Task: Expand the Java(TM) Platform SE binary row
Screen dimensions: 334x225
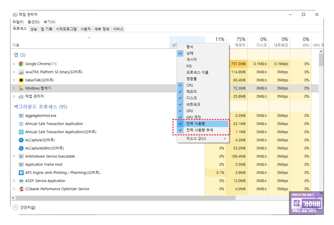Action: click(14, 72)
